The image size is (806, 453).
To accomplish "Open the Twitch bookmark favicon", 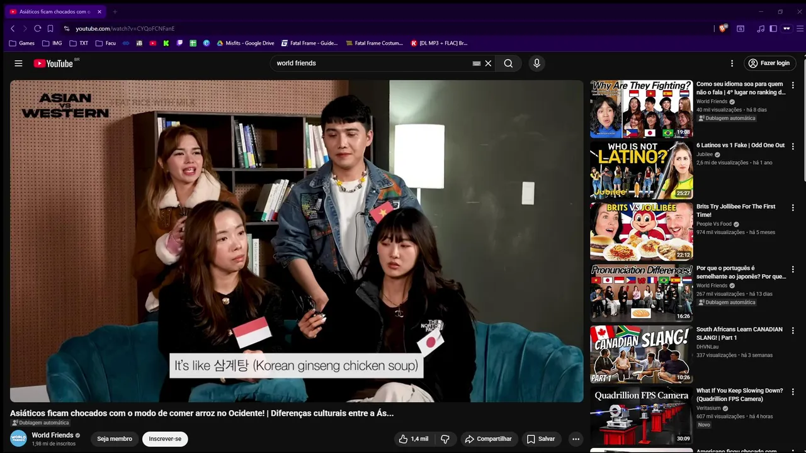I will [x=179, y=43].
